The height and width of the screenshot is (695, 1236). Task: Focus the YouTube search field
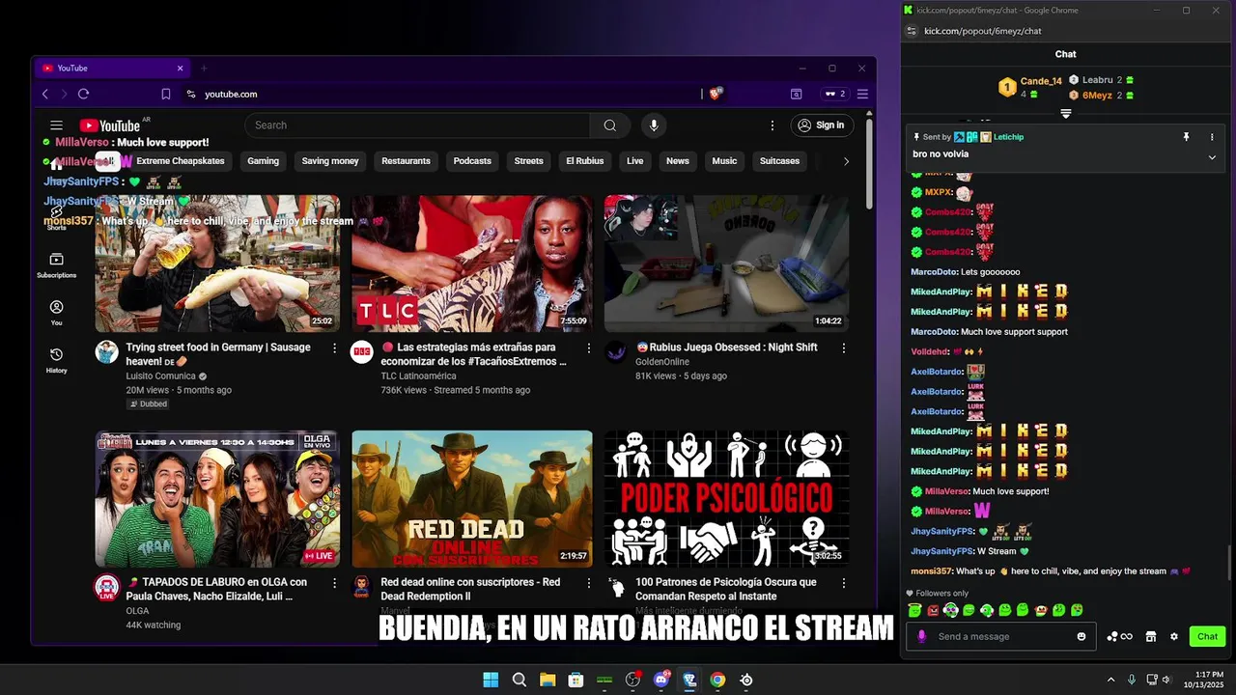[x=417, y=125]
